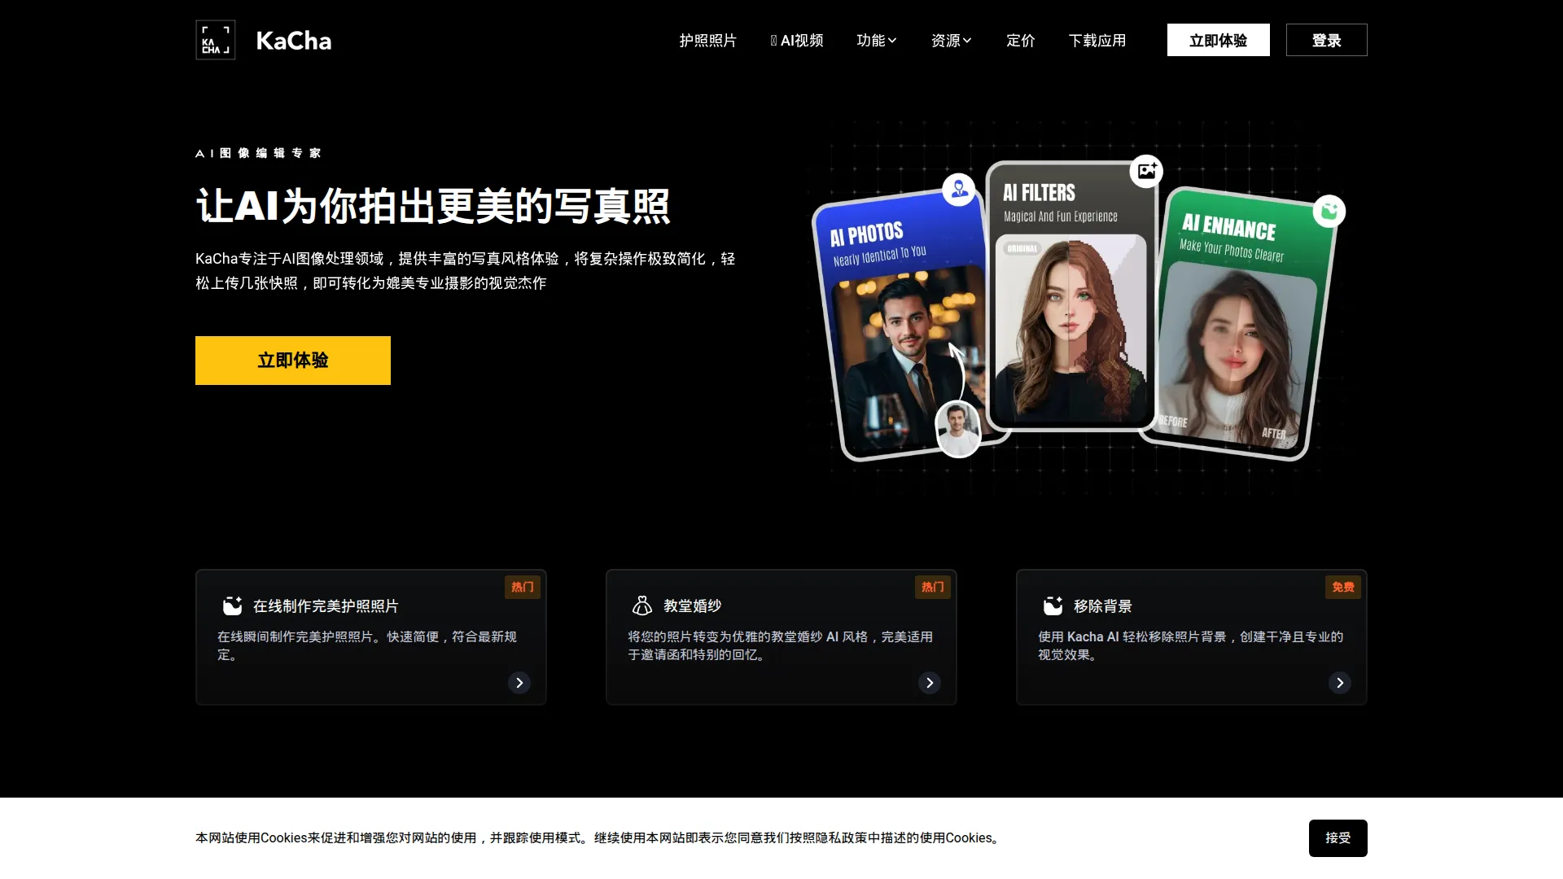
Task: Click the AI Photos portrait badge icon
Action: [959, 190]
